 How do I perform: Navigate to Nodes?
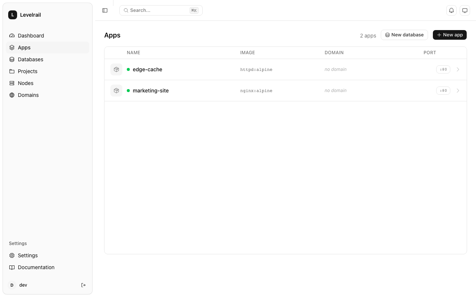[48, 83]
